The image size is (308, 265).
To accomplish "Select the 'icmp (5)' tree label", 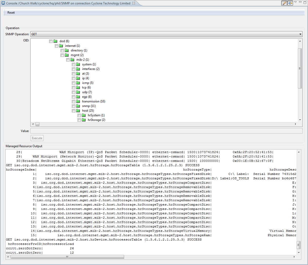I will coord(88,83).
